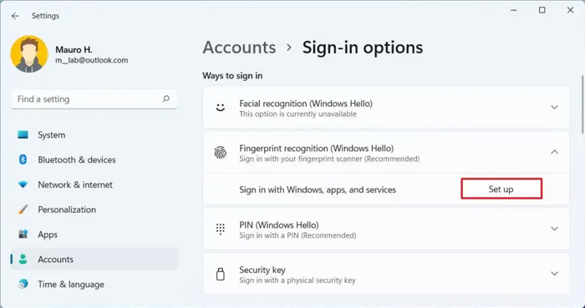Viewport: 585px width, 308px height.
Task: Click the Personalization paintbrush icon
Action: pos(23,210)
